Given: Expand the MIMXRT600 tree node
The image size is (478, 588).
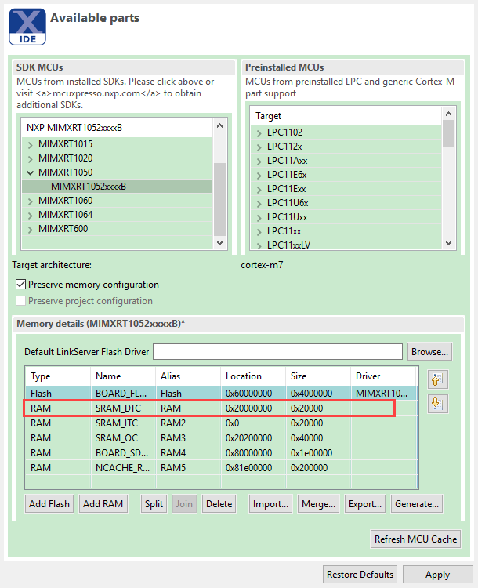Looking at the screenshot, I should [x=31, y=229].
